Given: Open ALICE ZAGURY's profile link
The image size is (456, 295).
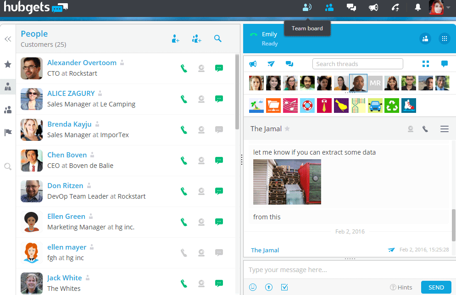Looking at the screenshot, I should (x=71, y=94).
